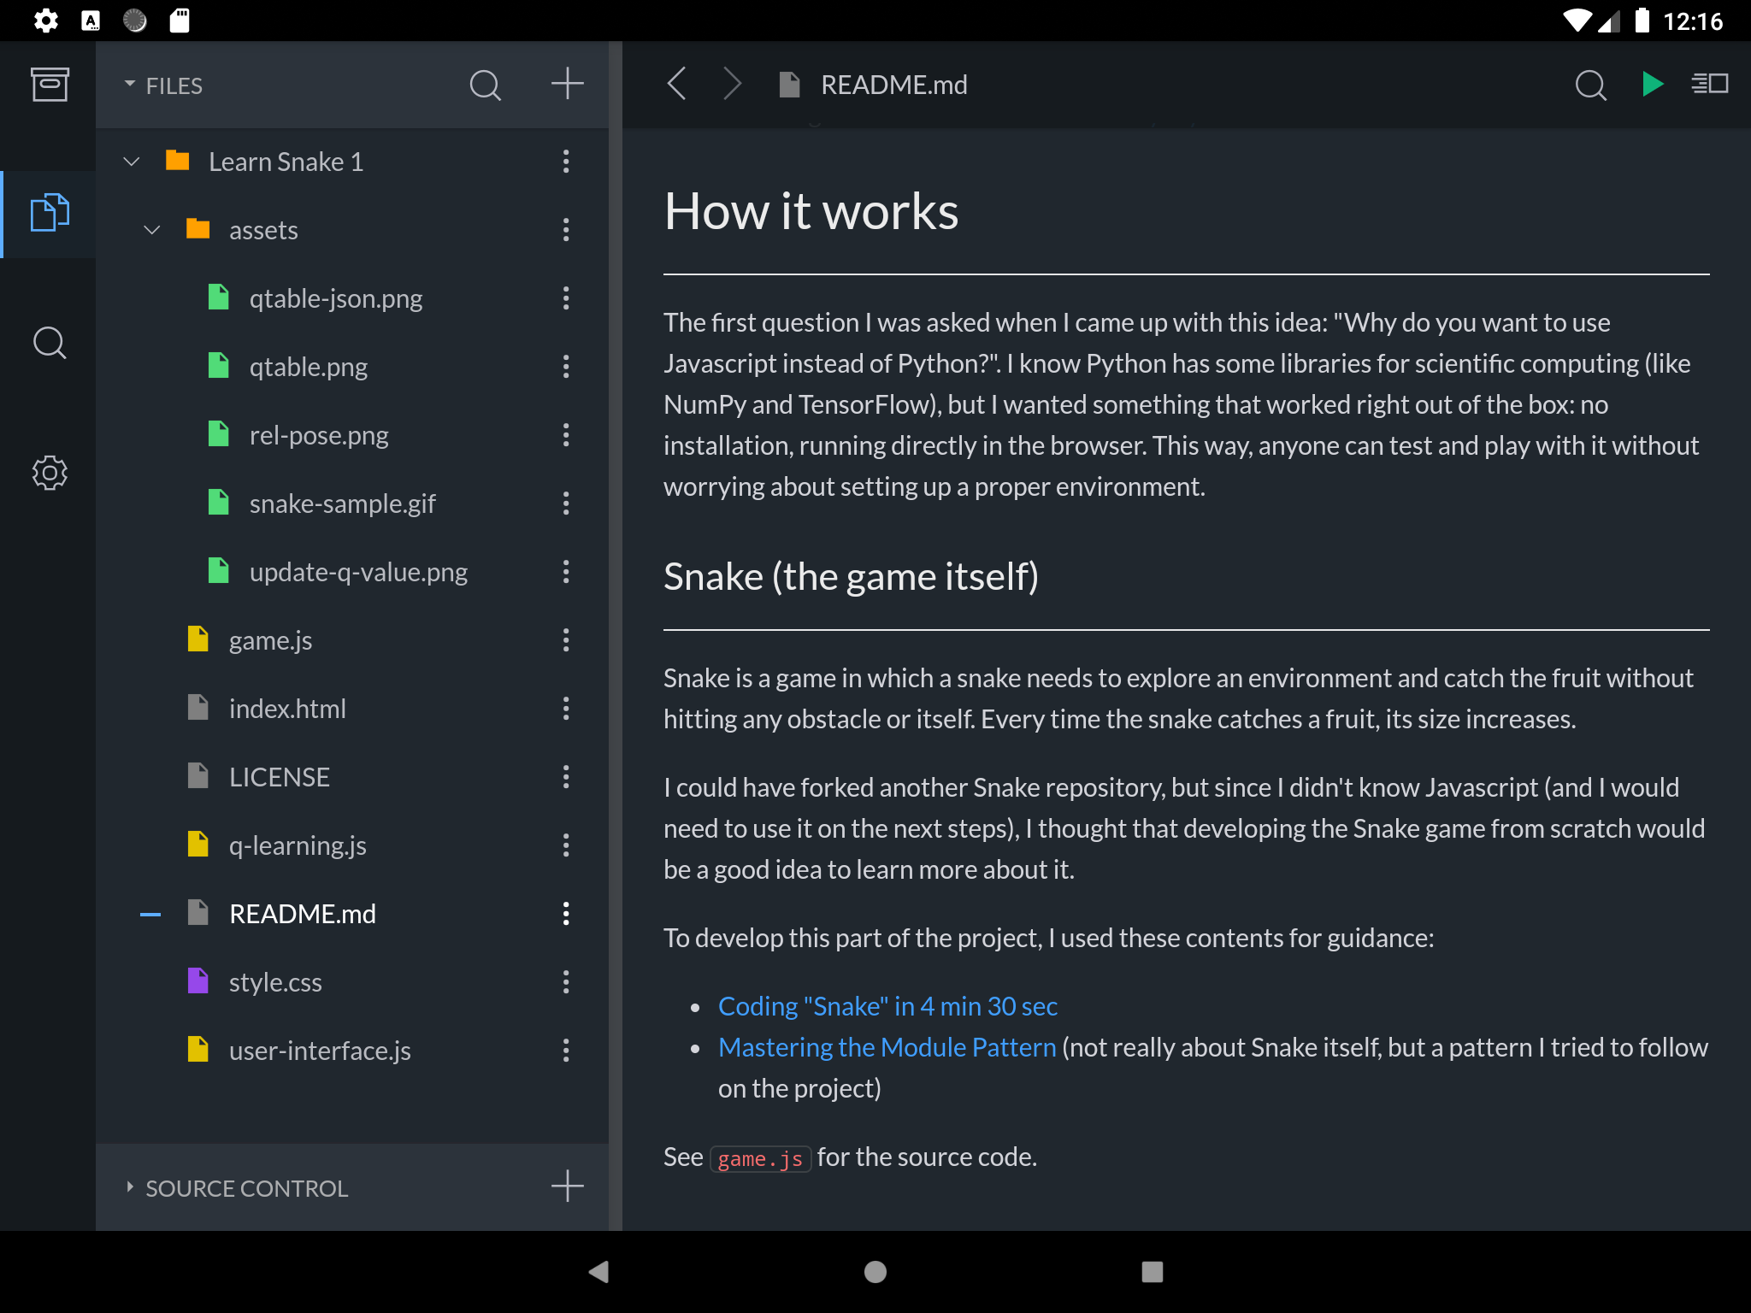Click the settings gear icon in sidebar
The height and width of the screenshot is (1313, 1751).
coord(48,472)
